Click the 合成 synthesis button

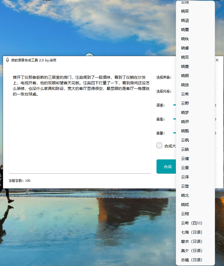click(x=168, y=166)
